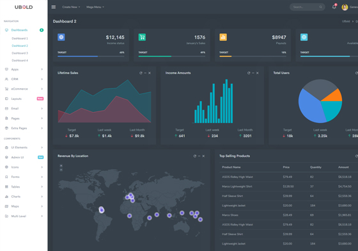This screenshot has height=251, width=358.
Task: Minimize the Income Amounts card
Action: click(x=253, y=73)
